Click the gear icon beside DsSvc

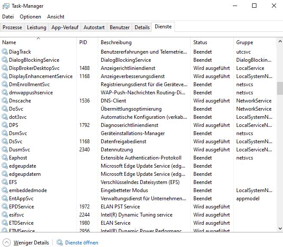click(x=5, y=141)
